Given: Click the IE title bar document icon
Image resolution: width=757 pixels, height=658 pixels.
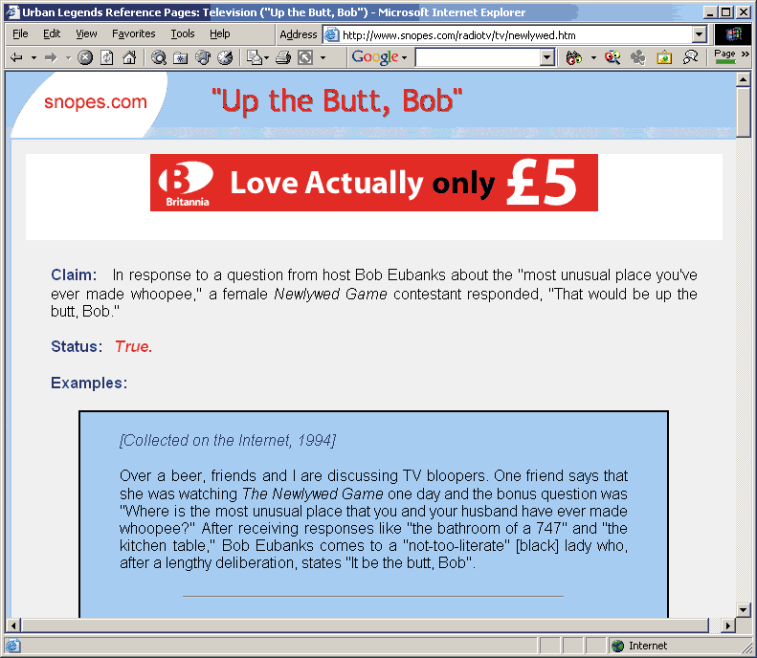Looking at the screenshot, I should click(12, 12).
